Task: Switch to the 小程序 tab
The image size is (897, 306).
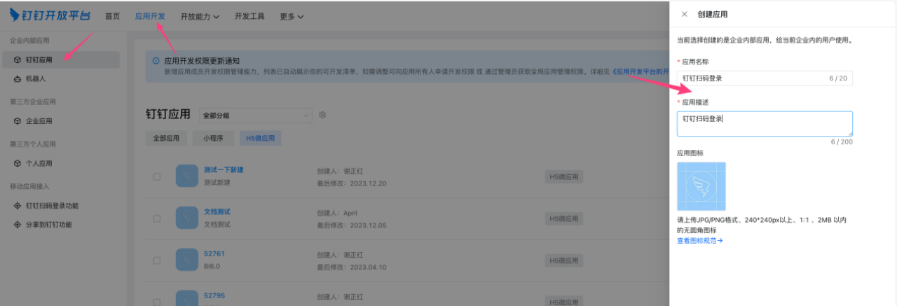Action: (212, 138)
